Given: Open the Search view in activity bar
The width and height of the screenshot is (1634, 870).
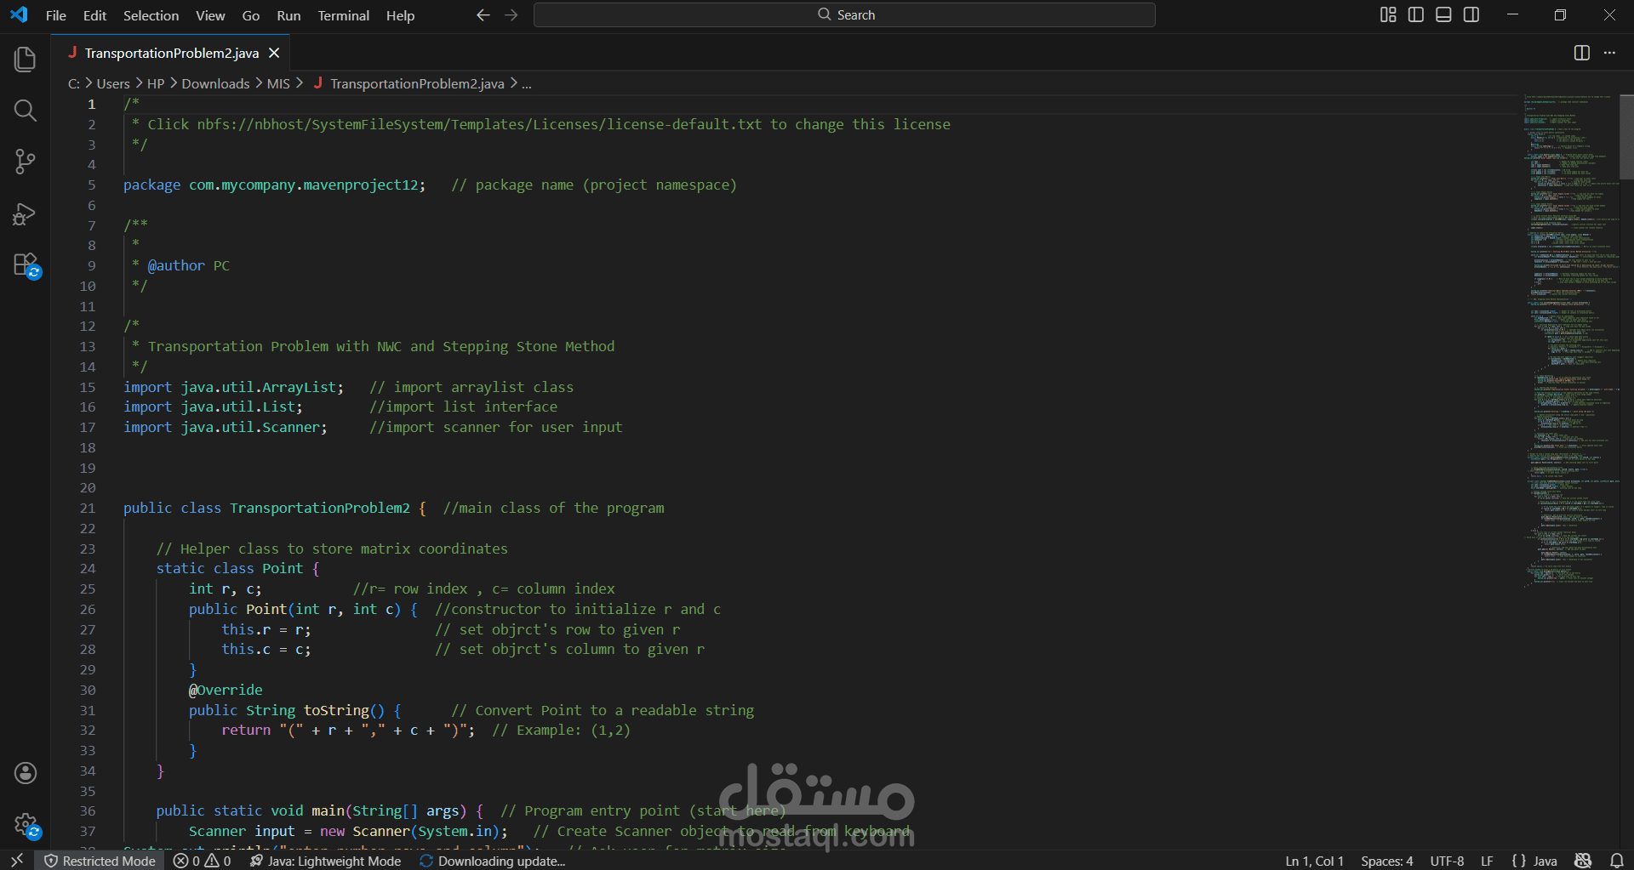Looking at the screenshot, I should click(x=26, y=111).
